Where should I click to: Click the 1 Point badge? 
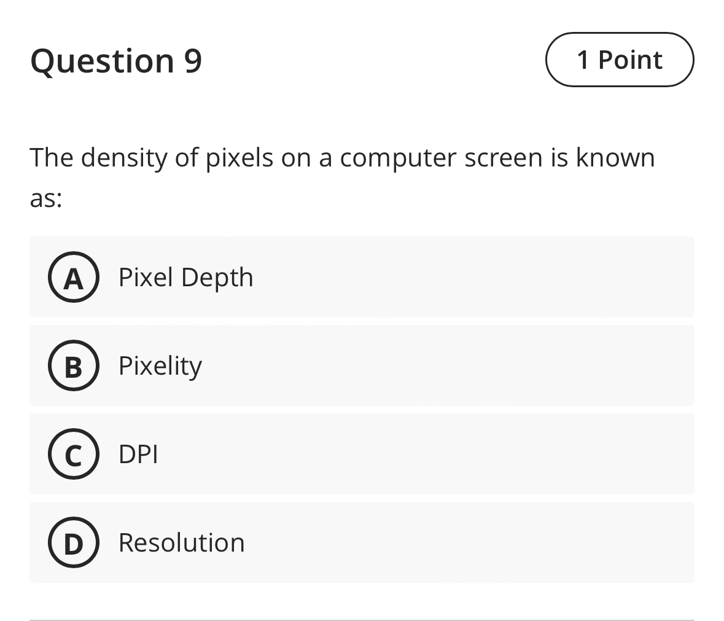click(x=619, y=60)
